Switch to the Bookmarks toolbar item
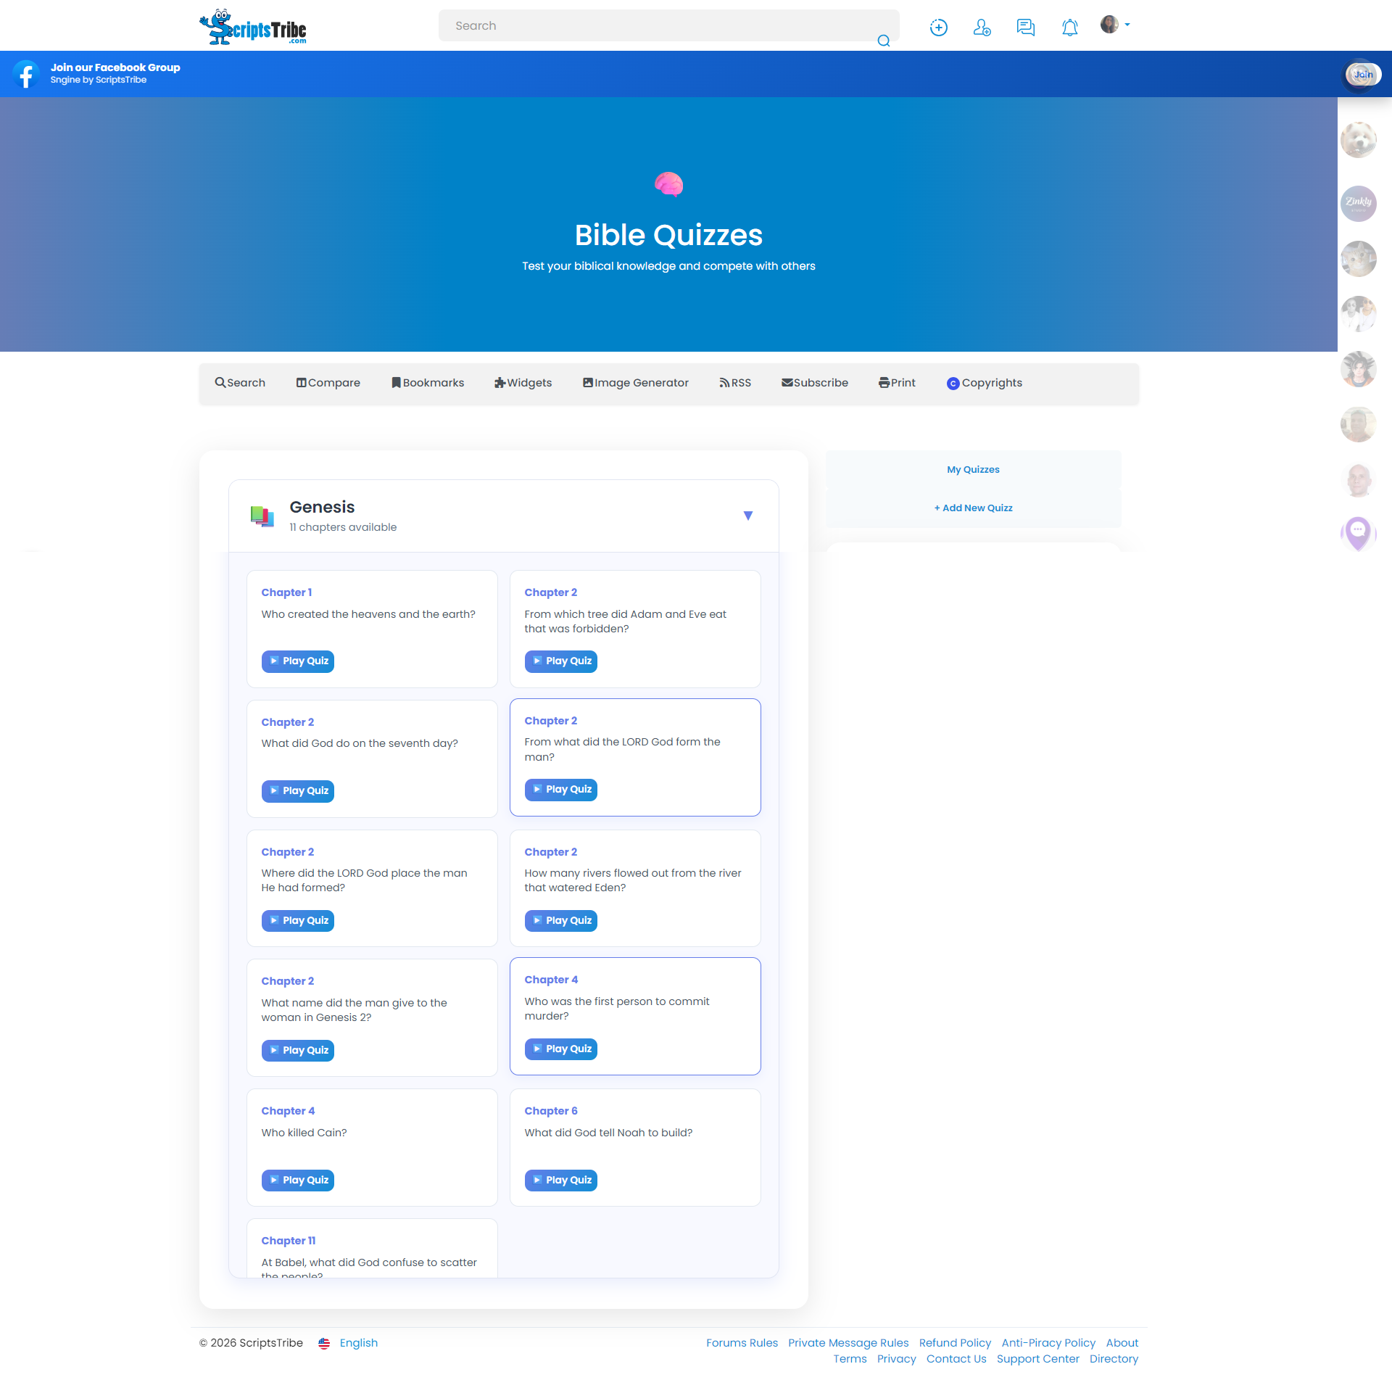Screen dimensions: 1392x1393 click(x=427, y=383)
